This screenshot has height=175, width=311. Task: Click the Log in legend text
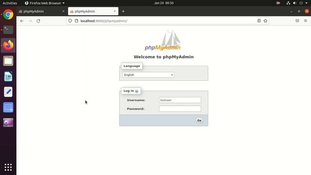(129, 91)
